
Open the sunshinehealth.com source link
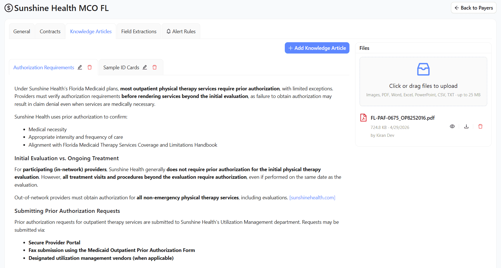(312, 198)
